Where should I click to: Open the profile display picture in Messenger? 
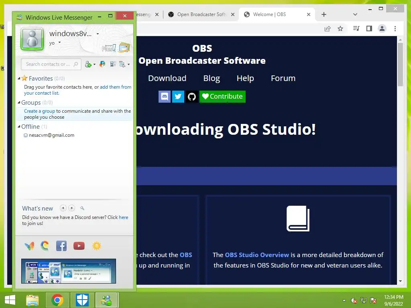pyautogui.click(x=32, y=39)
